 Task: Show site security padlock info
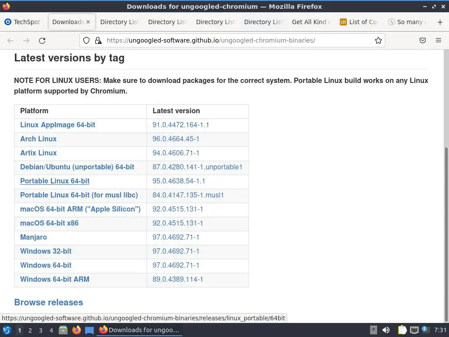click(x=98, y=40)
